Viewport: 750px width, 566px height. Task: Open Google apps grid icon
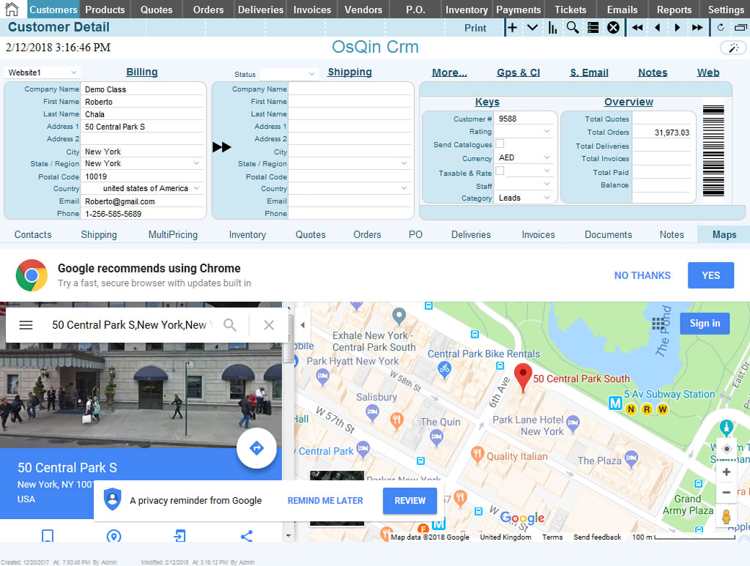point(658,324)
